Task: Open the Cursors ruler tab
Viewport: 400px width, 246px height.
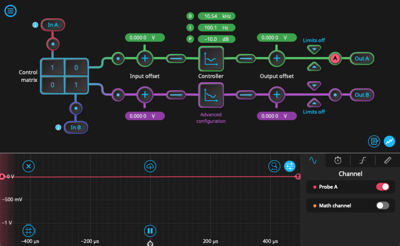Action: tap(387, 160)
